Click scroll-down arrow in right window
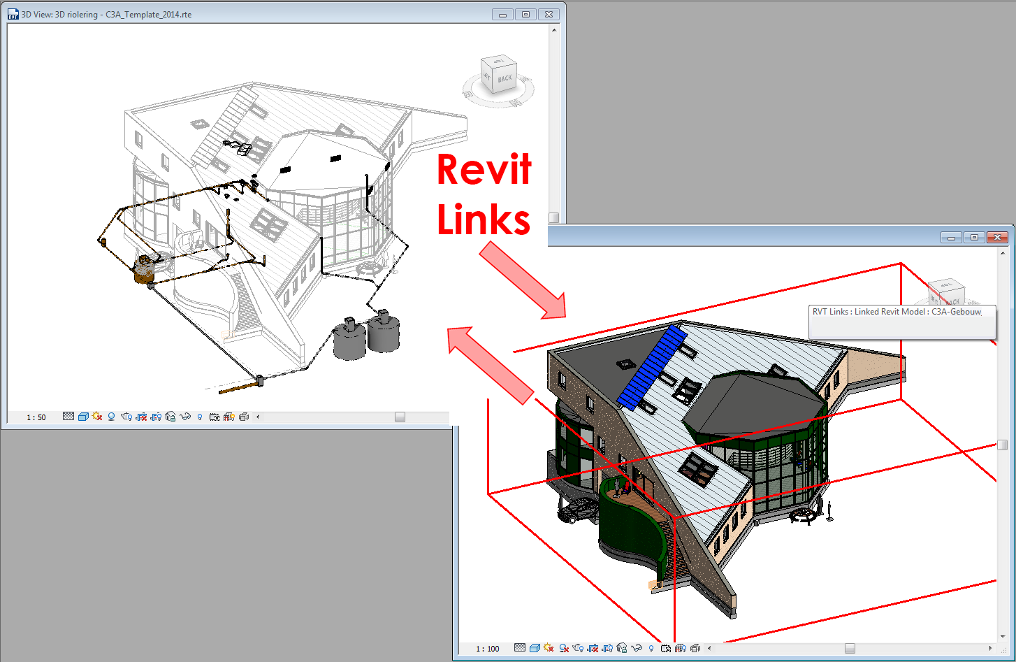The image size is (1016, 662). 1003,637
